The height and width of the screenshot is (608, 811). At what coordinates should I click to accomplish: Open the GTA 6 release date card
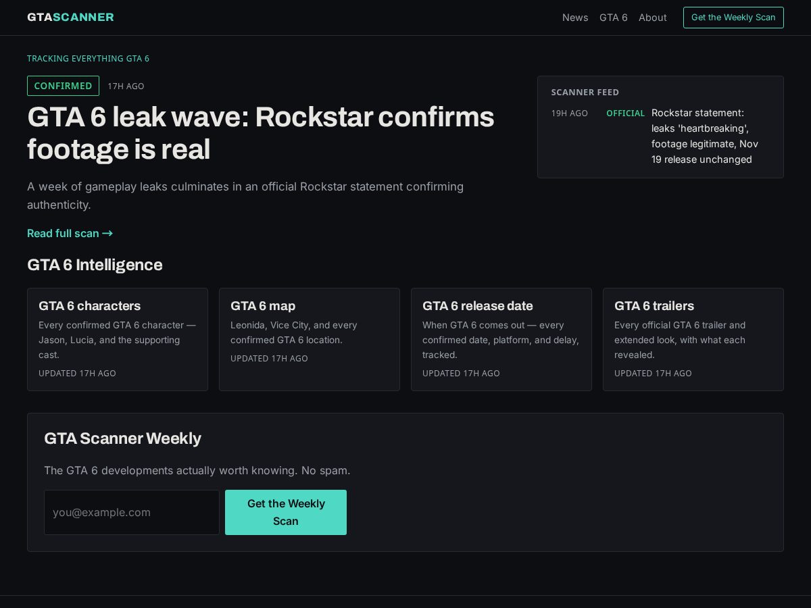pyautogui.click(x=501, y=339)
